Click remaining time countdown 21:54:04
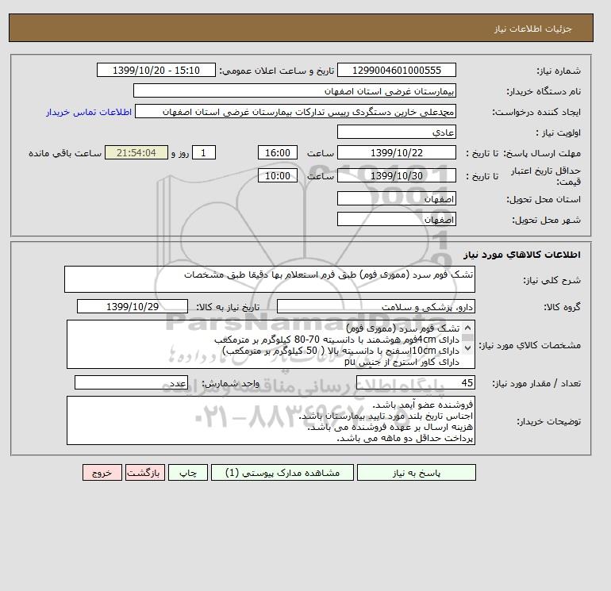Image resolution: width=611 pixels, height=591 pixels. [x=136, y=153]
